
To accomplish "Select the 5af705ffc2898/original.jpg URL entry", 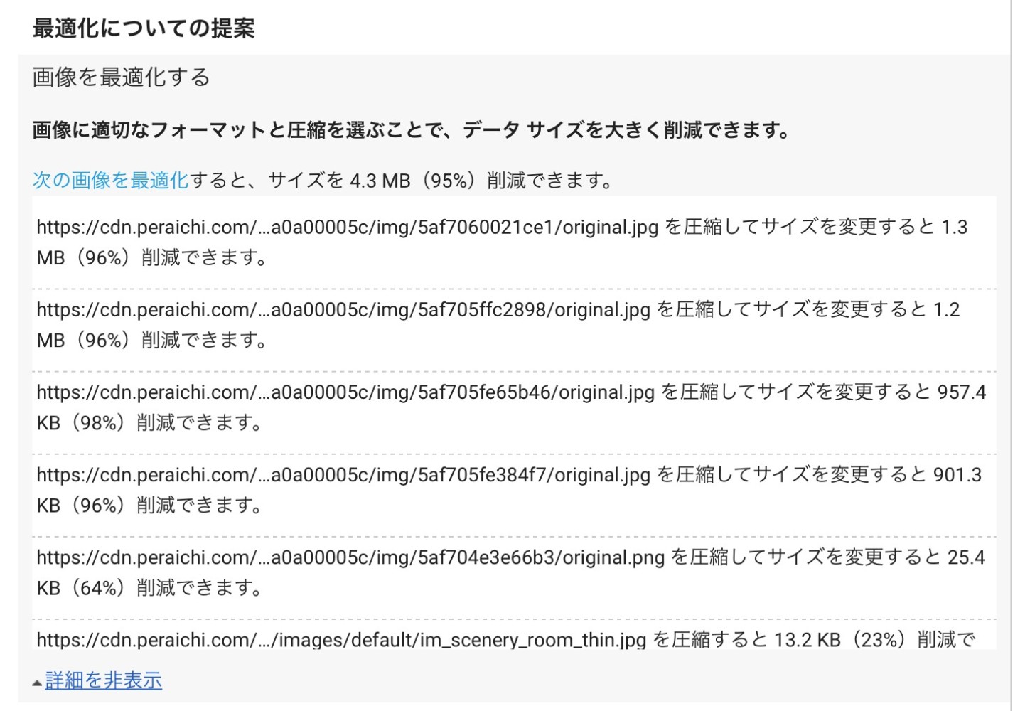I will click(343, 310).
